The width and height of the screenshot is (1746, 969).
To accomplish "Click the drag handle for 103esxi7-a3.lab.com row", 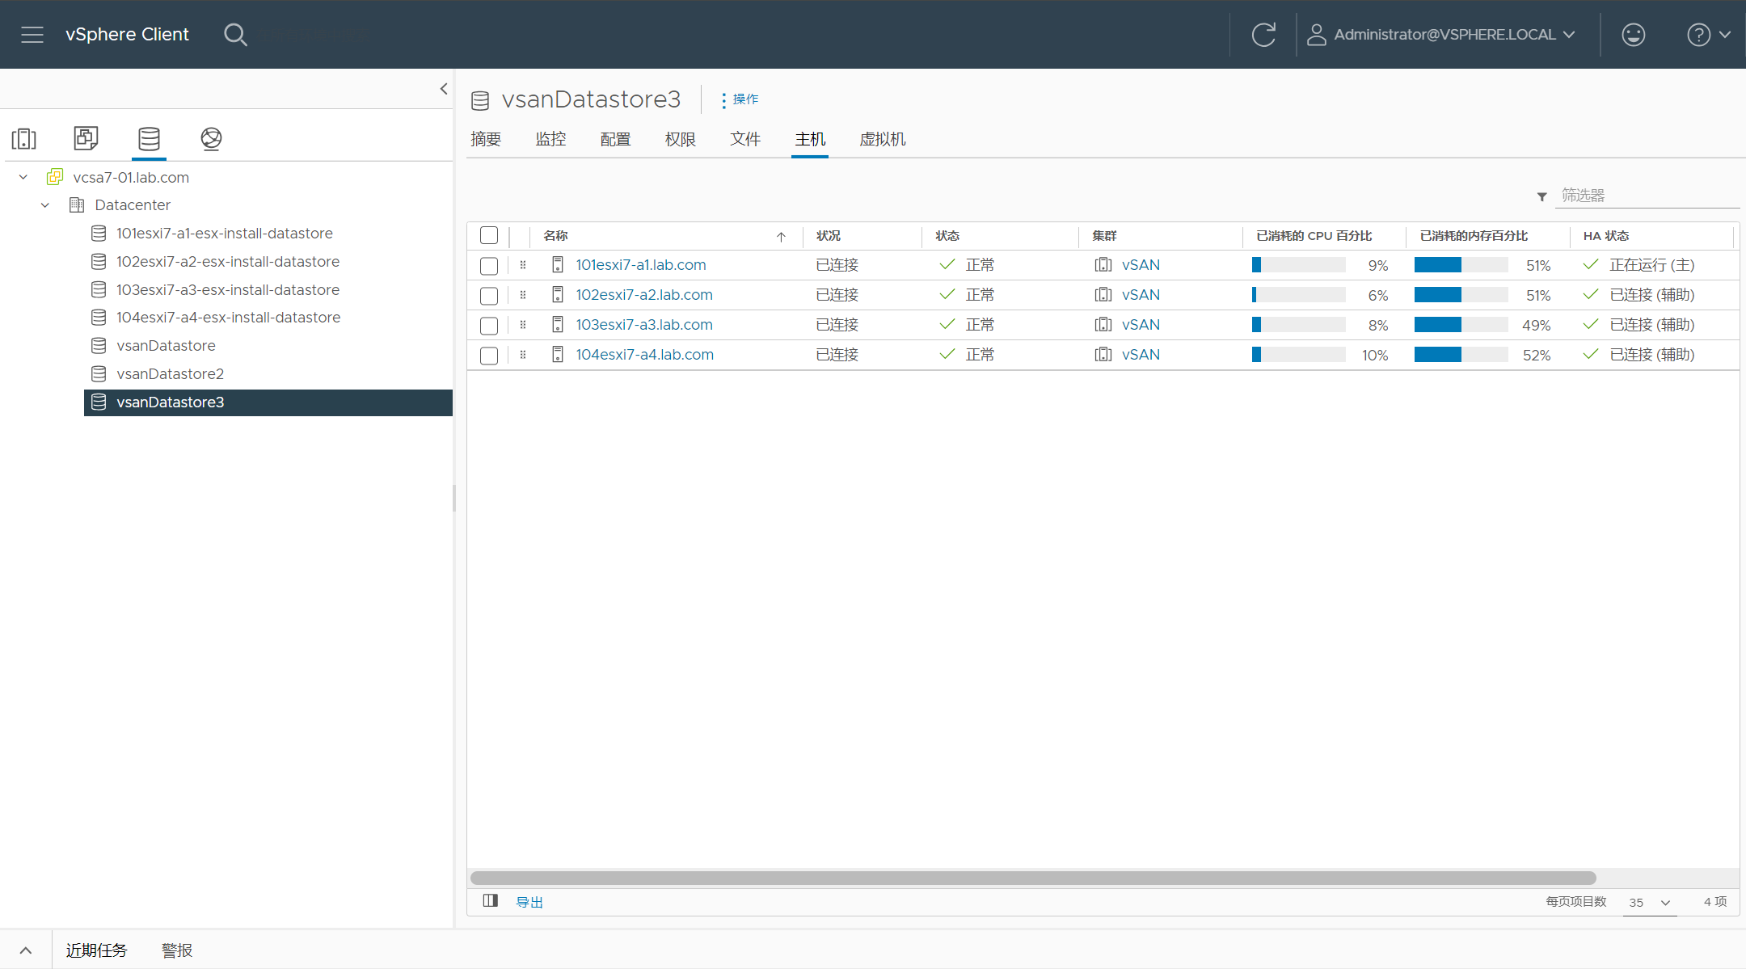I will [x=523, y=325].
